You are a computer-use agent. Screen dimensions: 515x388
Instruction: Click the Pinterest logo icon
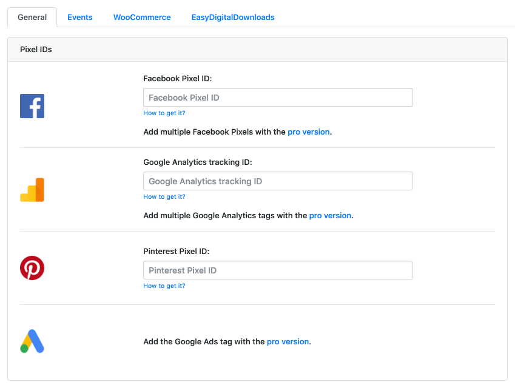[x=32, y=268]
